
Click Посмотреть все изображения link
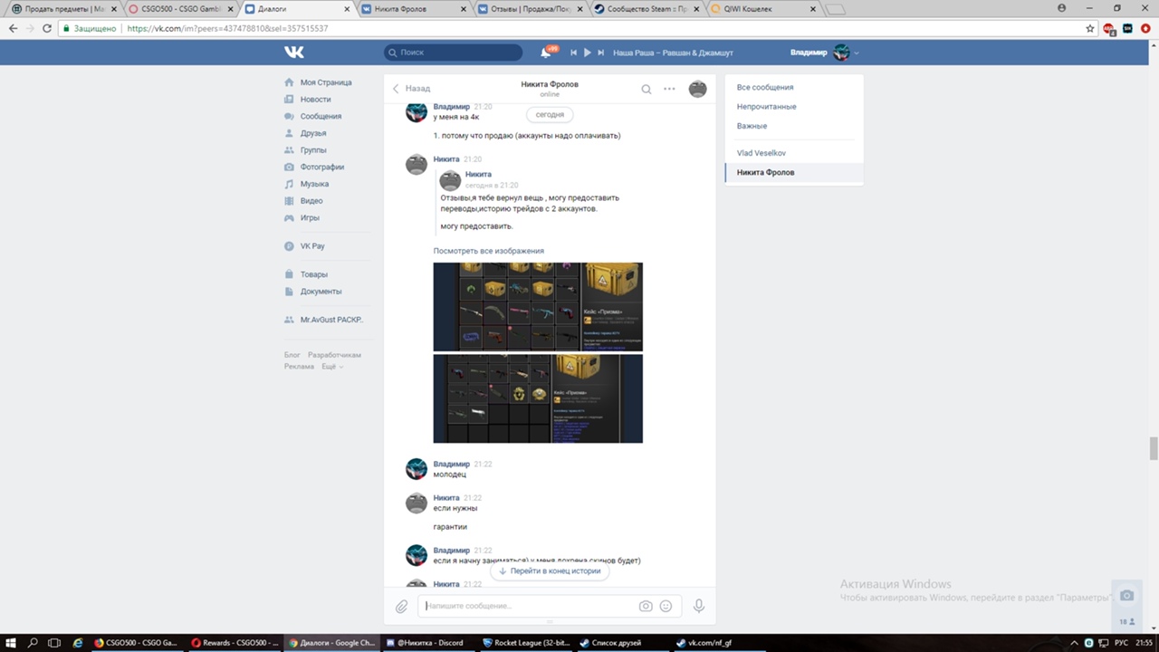point(488,251)
